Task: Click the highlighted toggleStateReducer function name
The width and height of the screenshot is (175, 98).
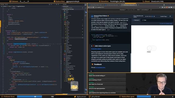Action: pos(20,44)
